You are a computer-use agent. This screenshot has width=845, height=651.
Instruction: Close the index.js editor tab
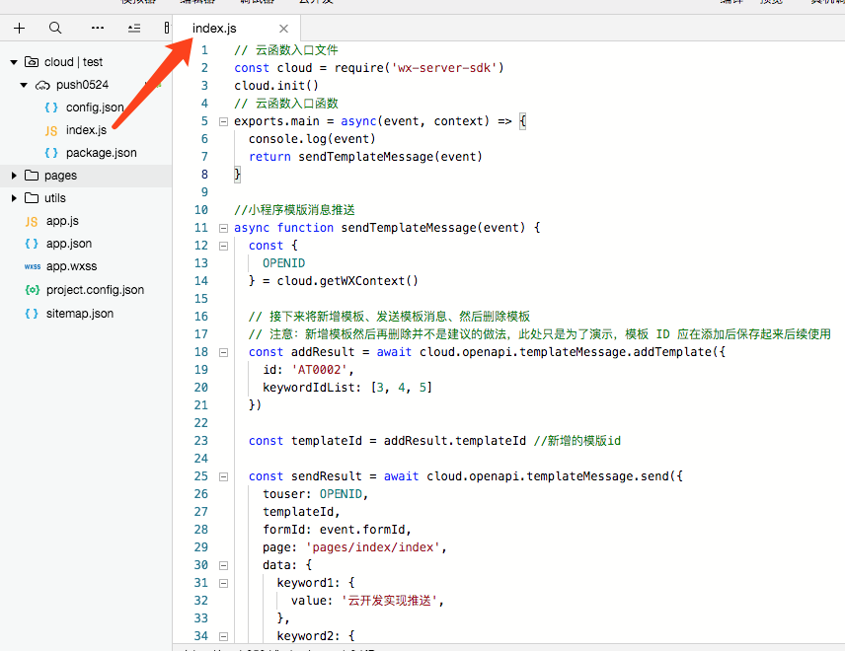pos(283,29)
